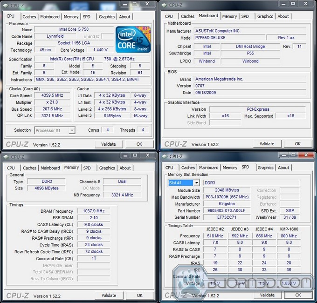The image size is (317, 303).
Task: Click the DMI Host Bridge chipset field
Action: 250,47
